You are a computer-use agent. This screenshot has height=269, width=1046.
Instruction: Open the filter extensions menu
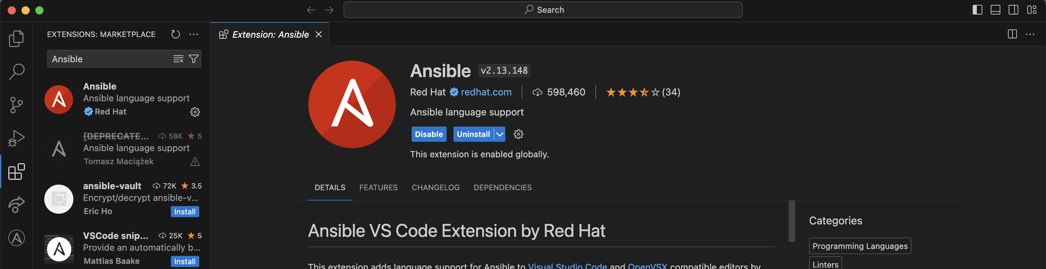(x=194, y=59)
